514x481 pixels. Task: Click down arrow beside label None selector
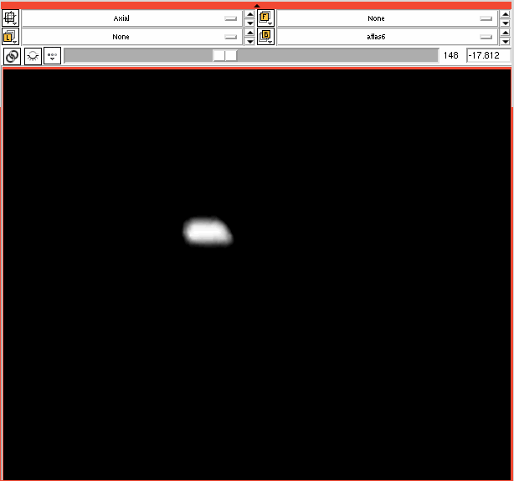(249, 41)
